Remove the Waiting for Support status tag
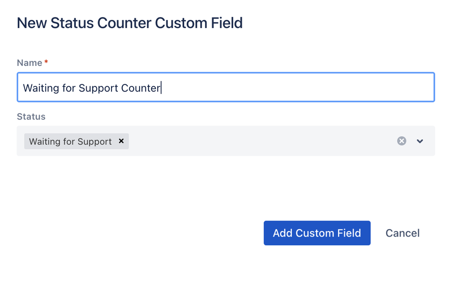 pos(121,141)
